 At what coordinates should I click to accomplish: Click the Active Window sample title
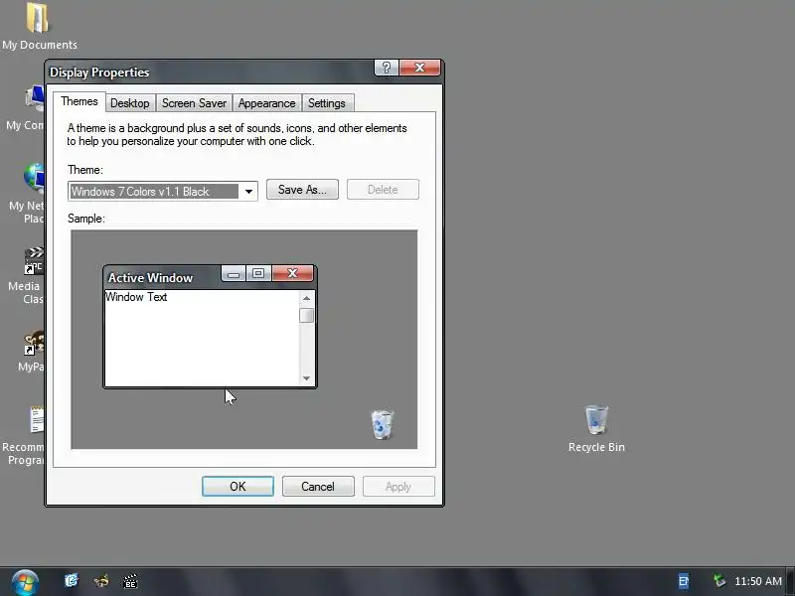pos(150,278)
